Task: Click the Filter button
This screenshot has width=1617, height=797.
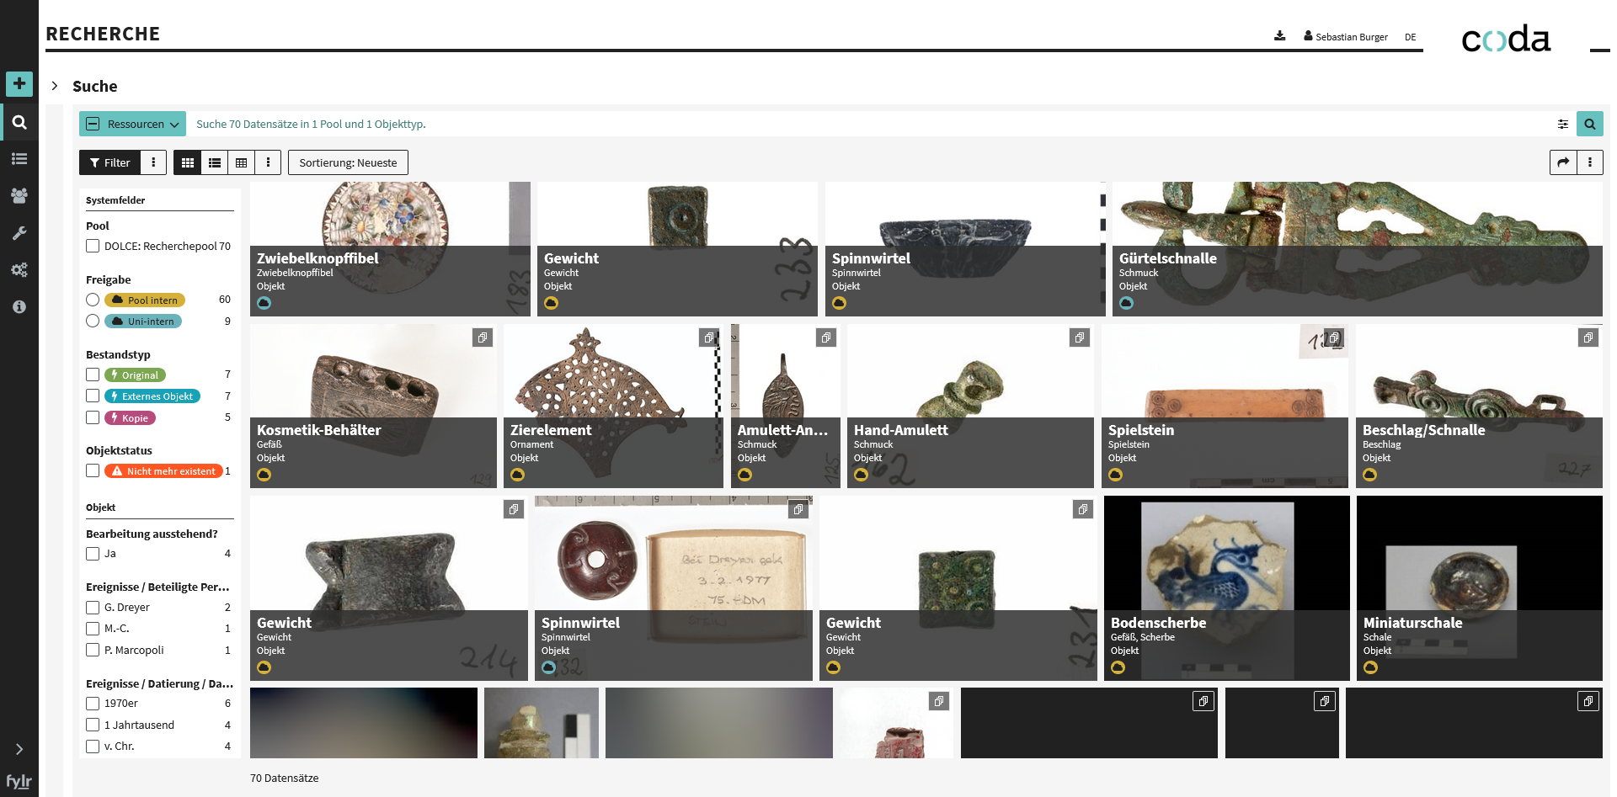Action: coord(109,163)
